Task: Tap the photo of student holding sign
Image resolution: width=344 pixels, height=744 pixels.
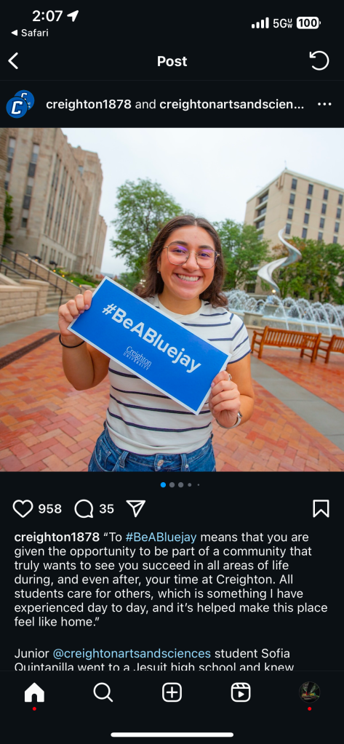Action: click(x=172, y=300)
